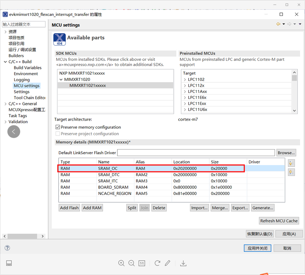Click the 1:1 actual size icon

pos(142,263)
